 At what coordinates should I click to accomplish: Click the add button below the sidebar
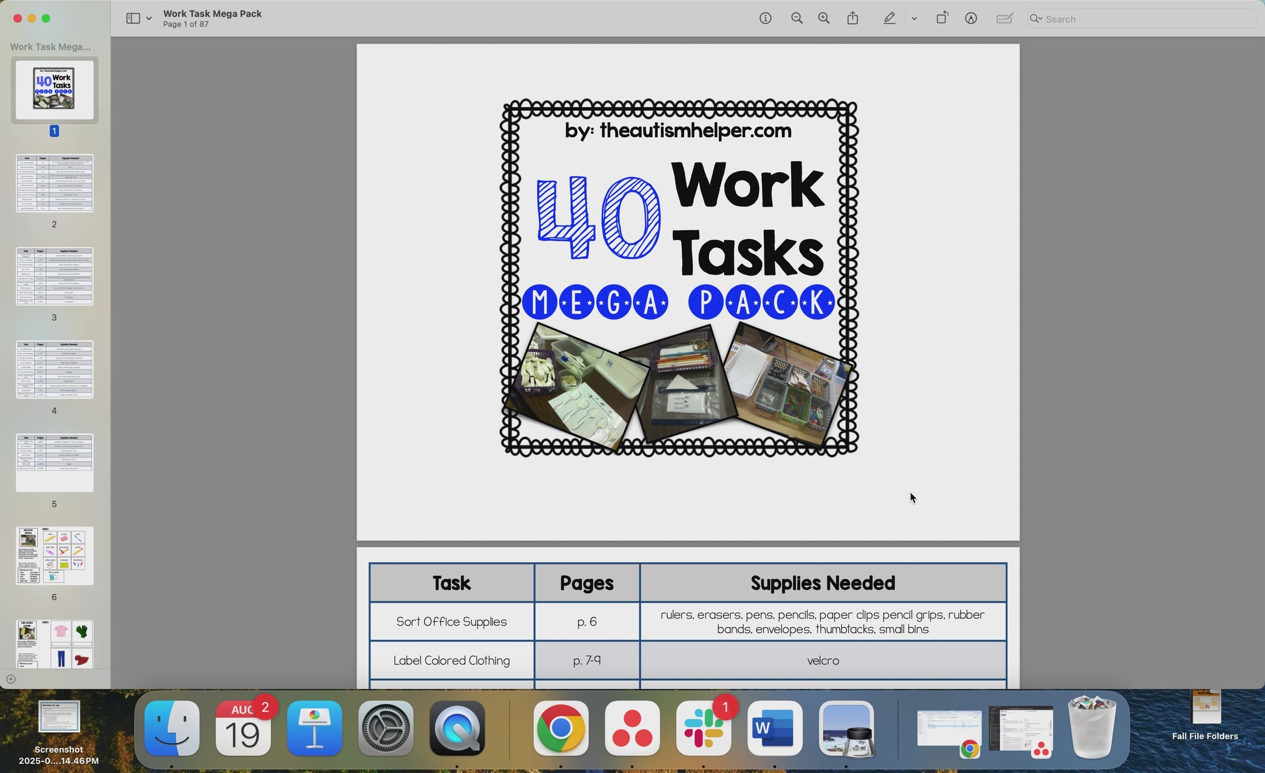click(10, 679)
